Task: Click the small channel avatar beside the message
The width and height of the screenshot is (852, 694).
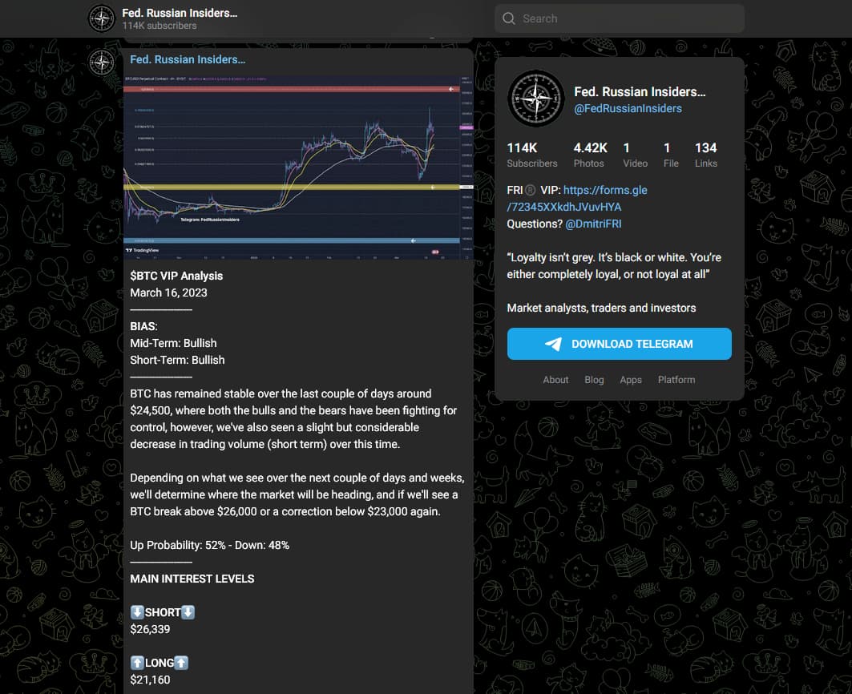Action: [101, 63]
